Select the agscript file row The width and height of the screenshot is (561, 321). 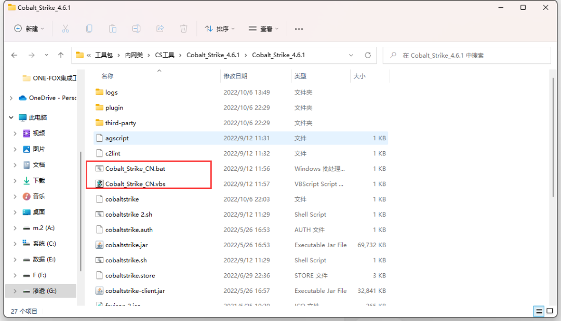click(241, 138)
